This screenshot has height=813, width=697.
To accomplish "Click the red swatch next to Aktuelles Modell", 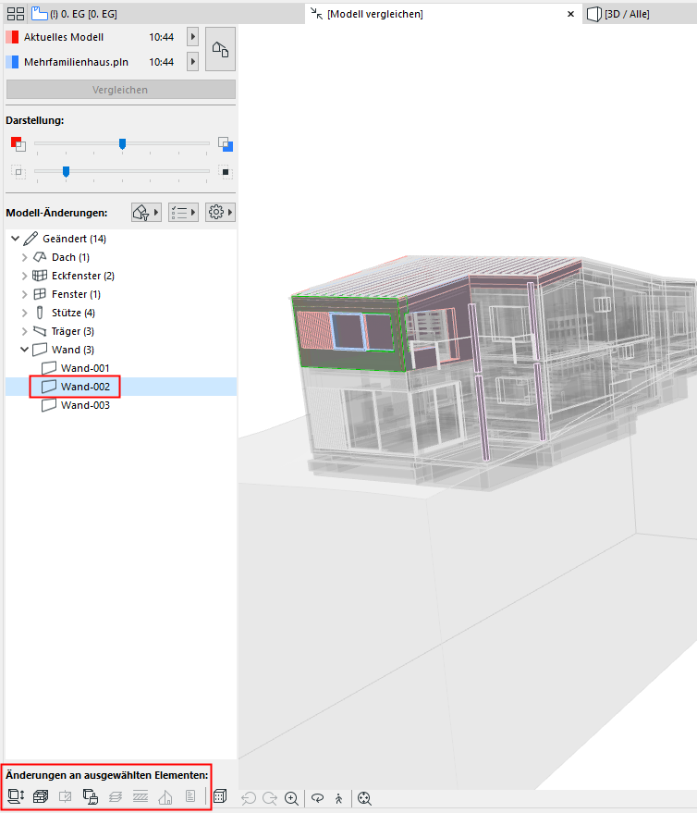I will [12, 37].
